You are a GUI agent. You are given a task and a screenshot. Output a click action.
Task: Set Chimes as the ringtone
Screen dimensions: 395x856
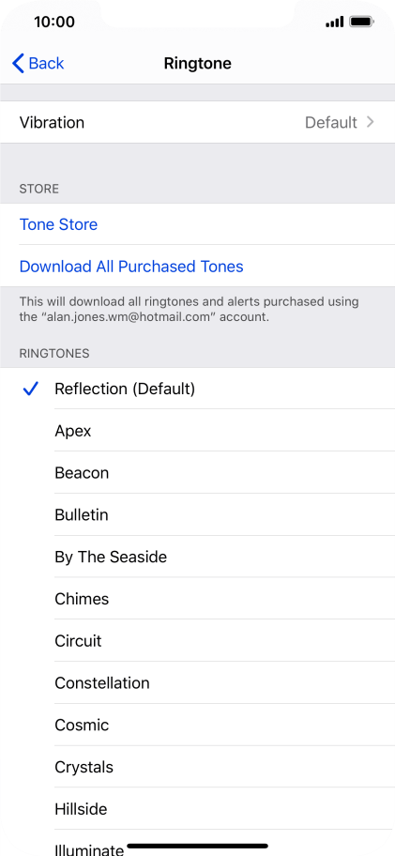click(197, 599)
